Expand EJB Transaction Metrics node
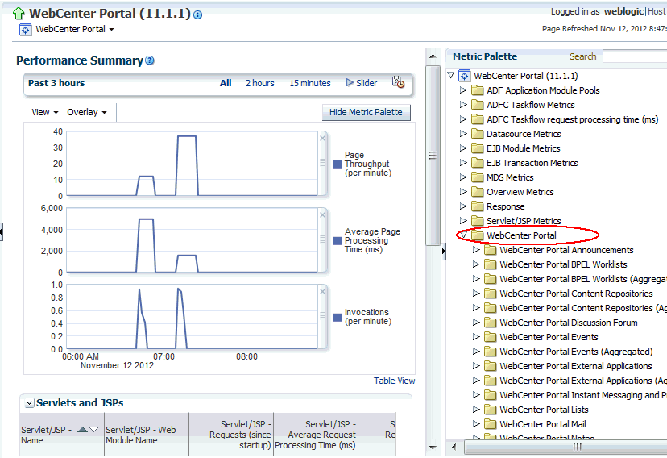The image size is (667, 458). 463,162
